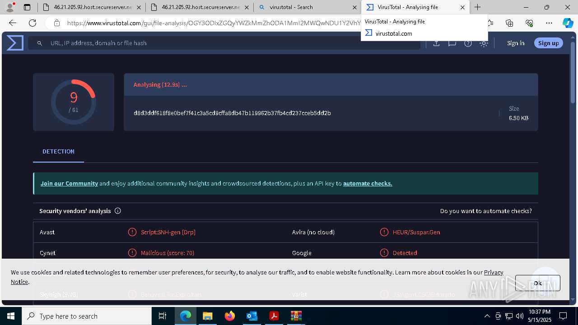This screenshot has height=325, width=578.
Task: Click the upload file icon in VirusTotal header
Action: pos(436,43)
